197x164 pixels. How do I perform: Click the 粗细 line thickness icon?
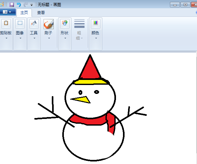pyautogui.click(x=79, y=23)
